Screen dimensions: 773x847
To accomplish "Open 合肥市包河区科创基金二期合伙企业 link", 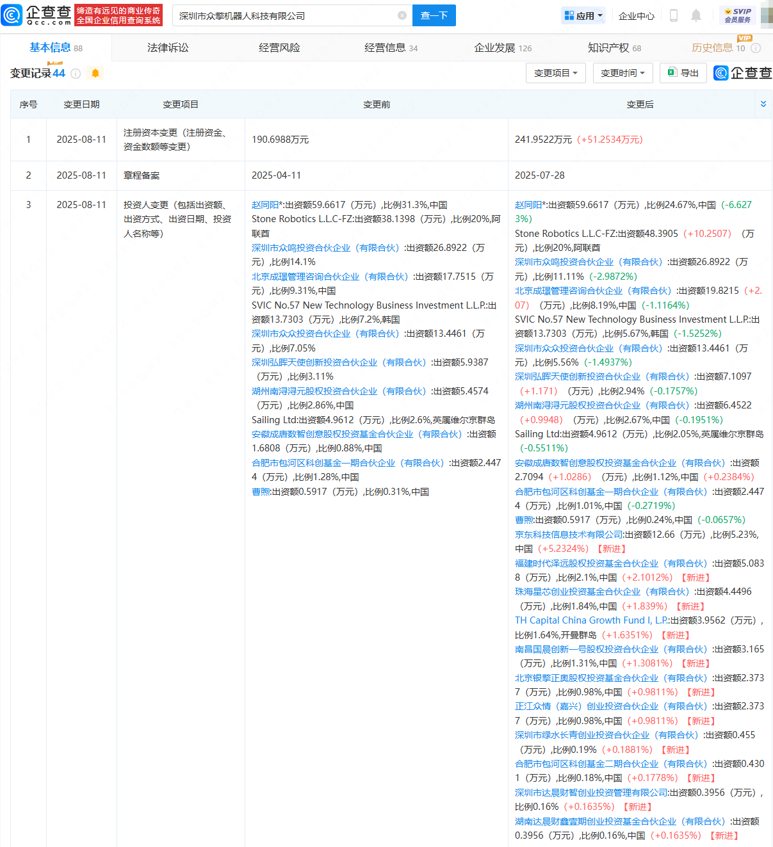I will pos(613,764).
